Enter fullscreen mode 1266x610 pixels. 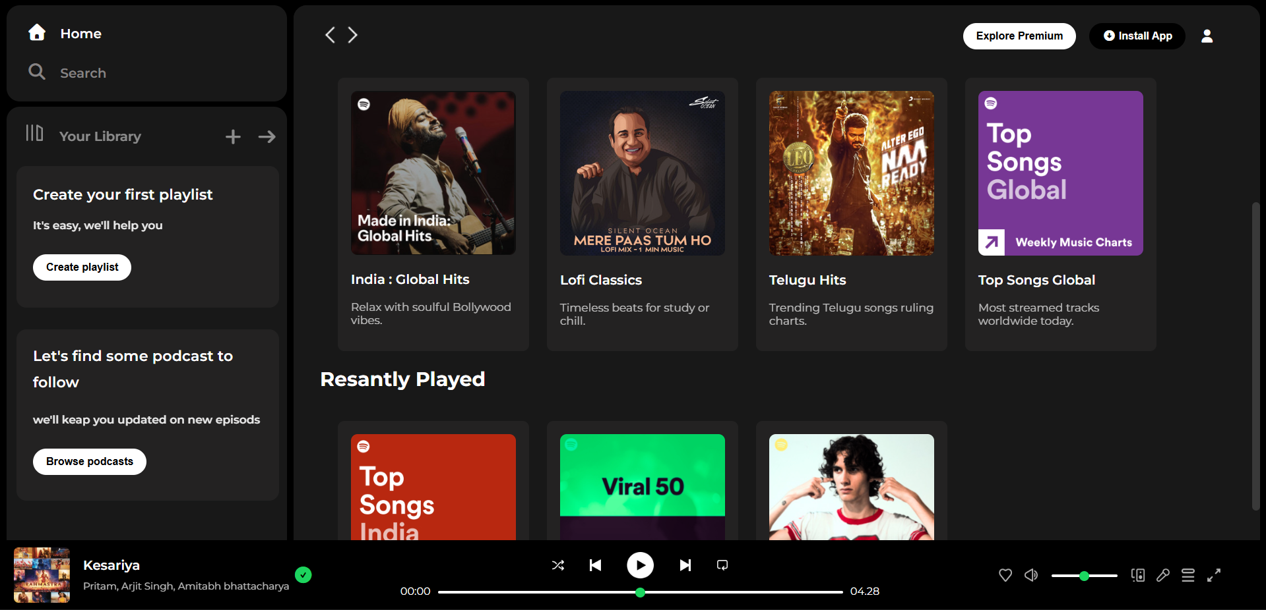pyautogui.click(x=1214, y=575)
